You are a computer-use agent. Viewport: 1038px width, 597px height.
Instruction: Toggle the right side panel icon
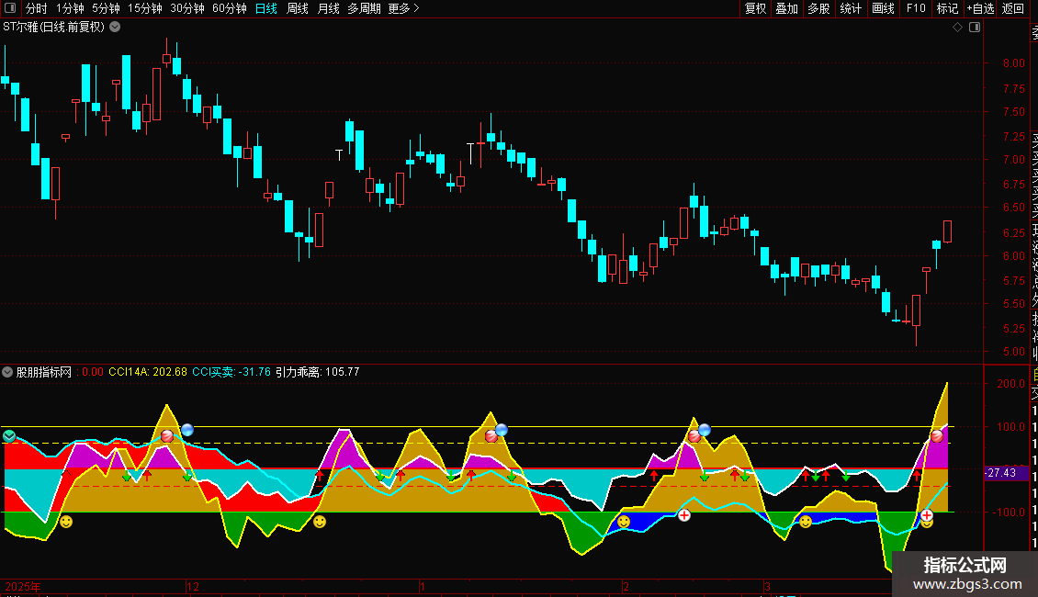(975, 28)
